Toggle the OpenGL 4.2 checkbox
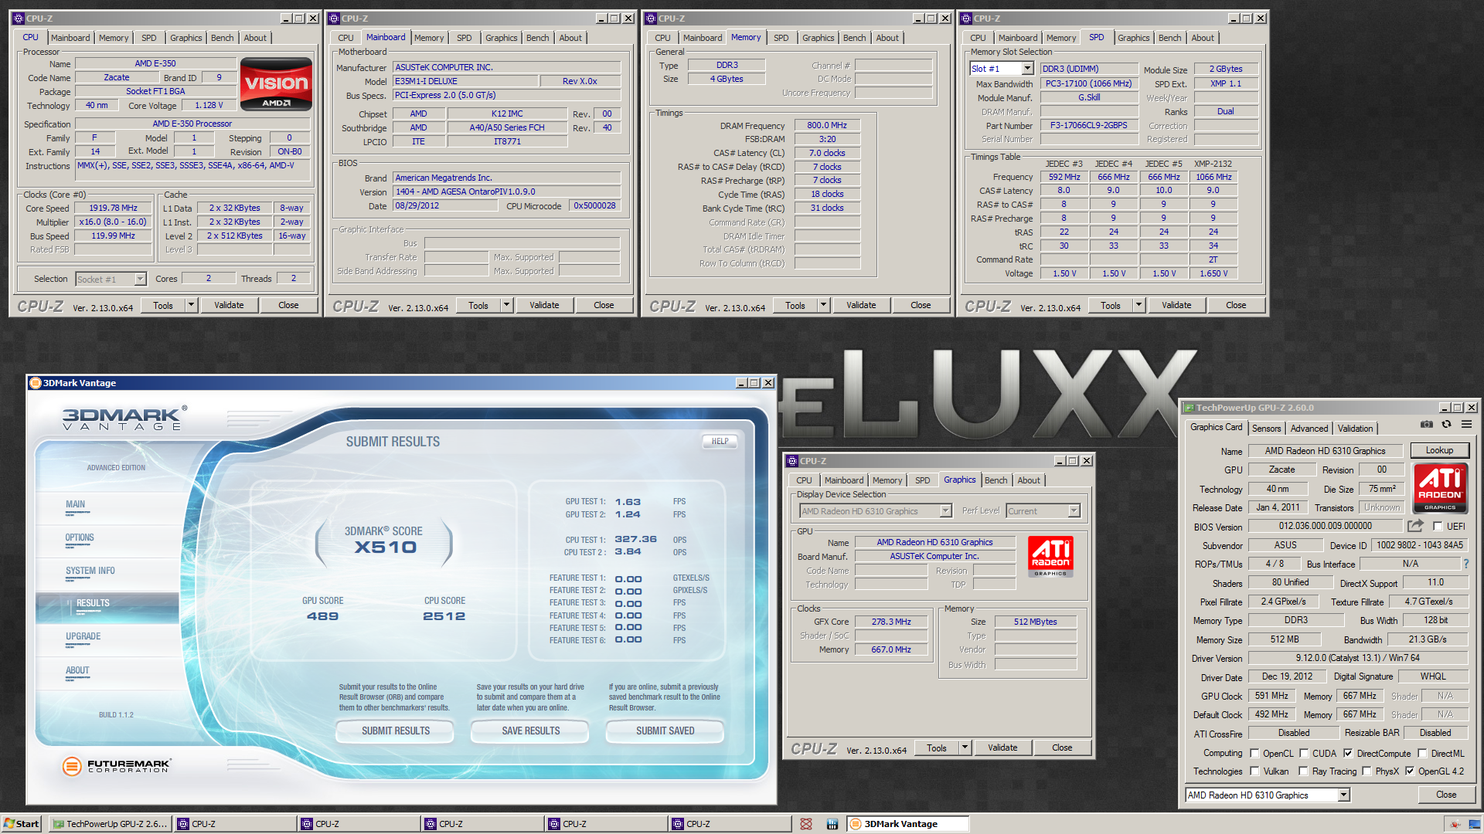Viewport: 1484px width, 834px height. [1410, 771]
